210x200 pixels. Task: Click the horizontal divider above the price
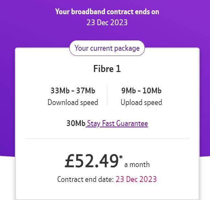coord(107,139)
